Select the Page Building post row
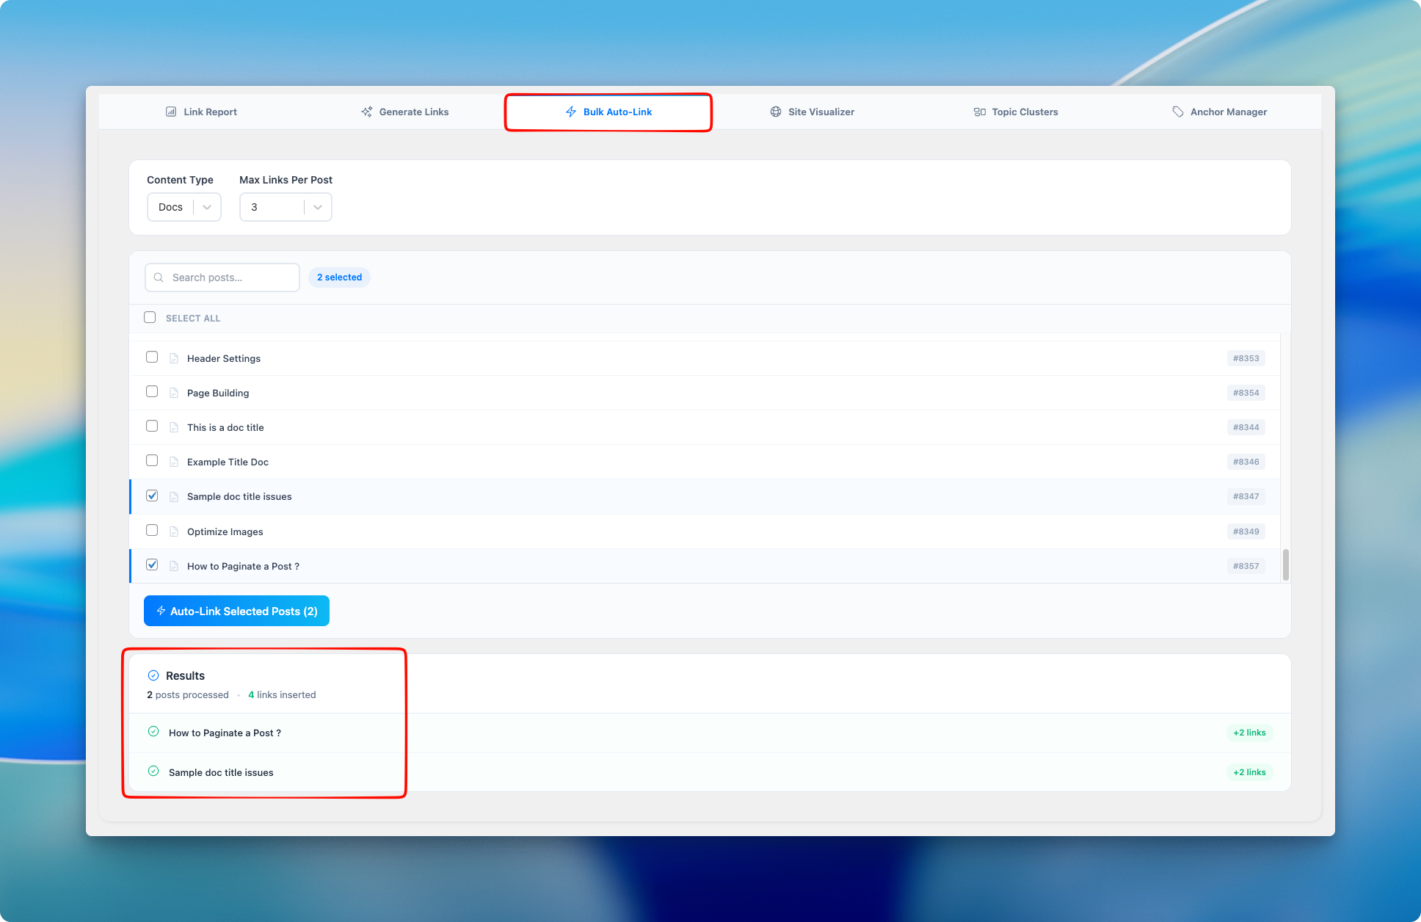 click(x=218, y=393)
